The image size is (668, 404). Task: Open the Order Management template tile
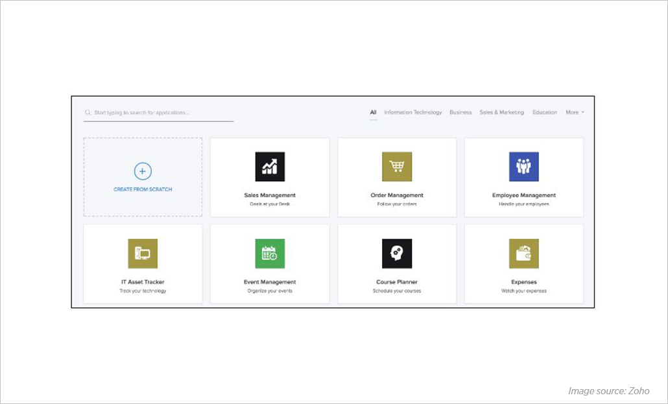coord(397,176)
